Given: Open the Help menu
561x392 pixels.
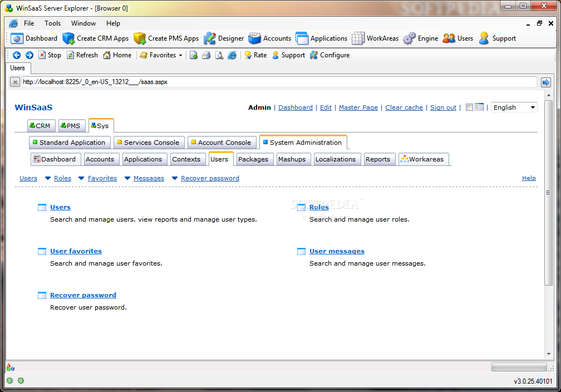Looking at the screenshot, I should pos(113,23).
